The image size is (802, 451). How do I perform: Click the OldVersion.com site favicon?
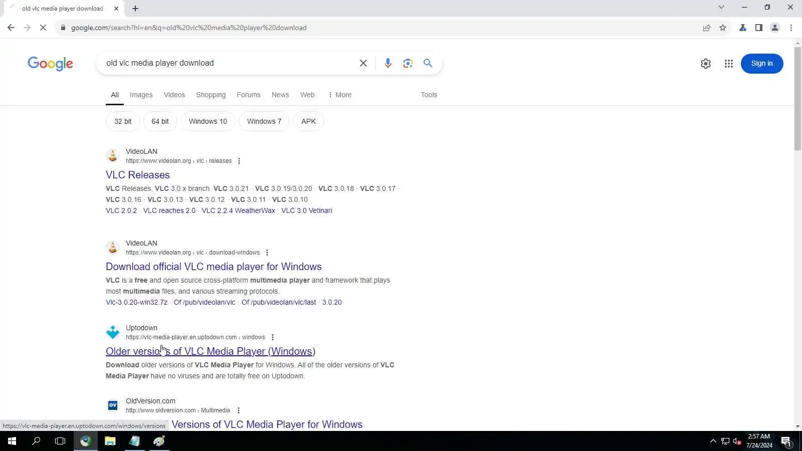pos(113,405)
